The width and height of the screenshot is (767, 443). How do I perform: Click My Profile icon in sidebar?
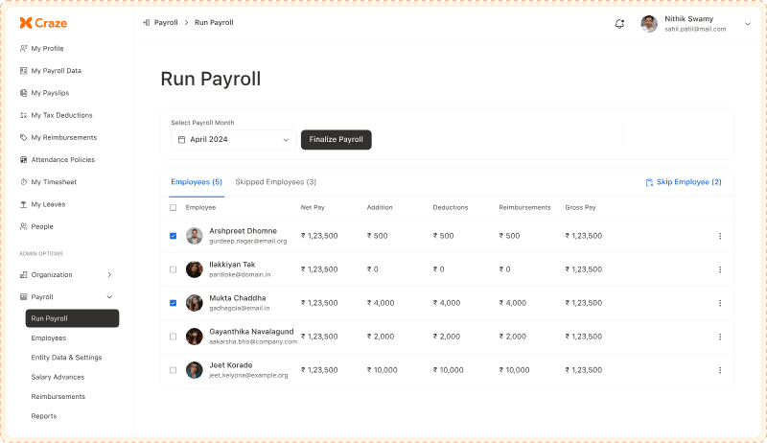[x=23, y=48]
